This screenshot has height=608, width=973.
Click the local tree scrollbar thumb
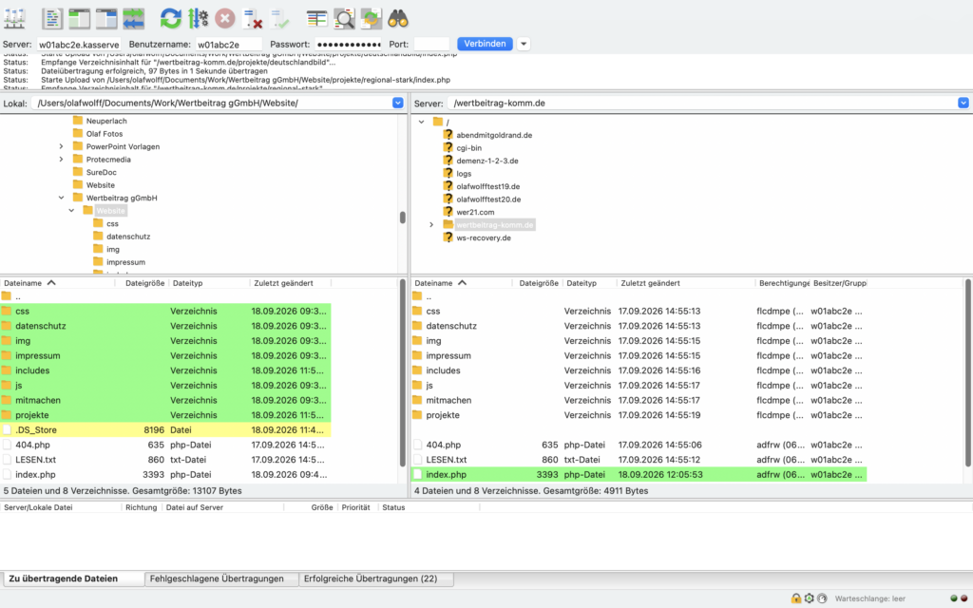(x=403, y=218)
